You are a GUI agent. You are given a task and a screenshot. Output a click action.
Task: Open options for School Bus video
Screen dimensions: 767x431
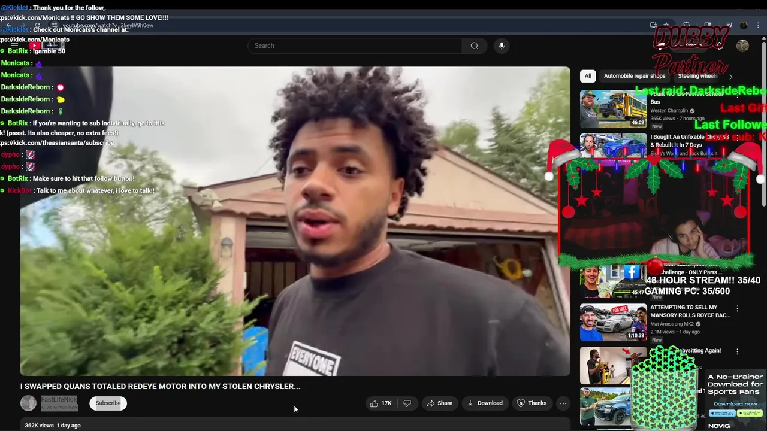(738, 96)
